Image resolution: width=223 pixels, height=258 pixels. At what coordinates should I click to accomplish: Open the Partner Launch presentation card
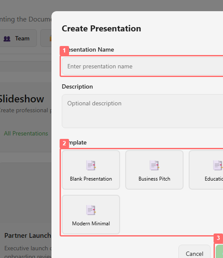click(x=26, y=211)
